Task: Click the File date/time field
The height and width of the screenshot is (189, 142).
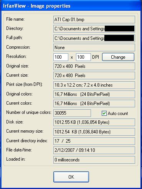Action: pos(94,150)
